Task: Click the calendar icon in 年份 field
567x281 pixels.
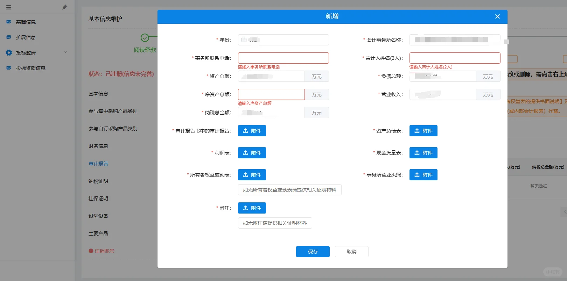Action: click(x=244, y=40)
